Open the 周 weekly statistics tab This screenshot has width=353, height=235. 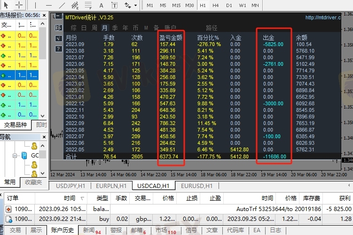(94, 28)
